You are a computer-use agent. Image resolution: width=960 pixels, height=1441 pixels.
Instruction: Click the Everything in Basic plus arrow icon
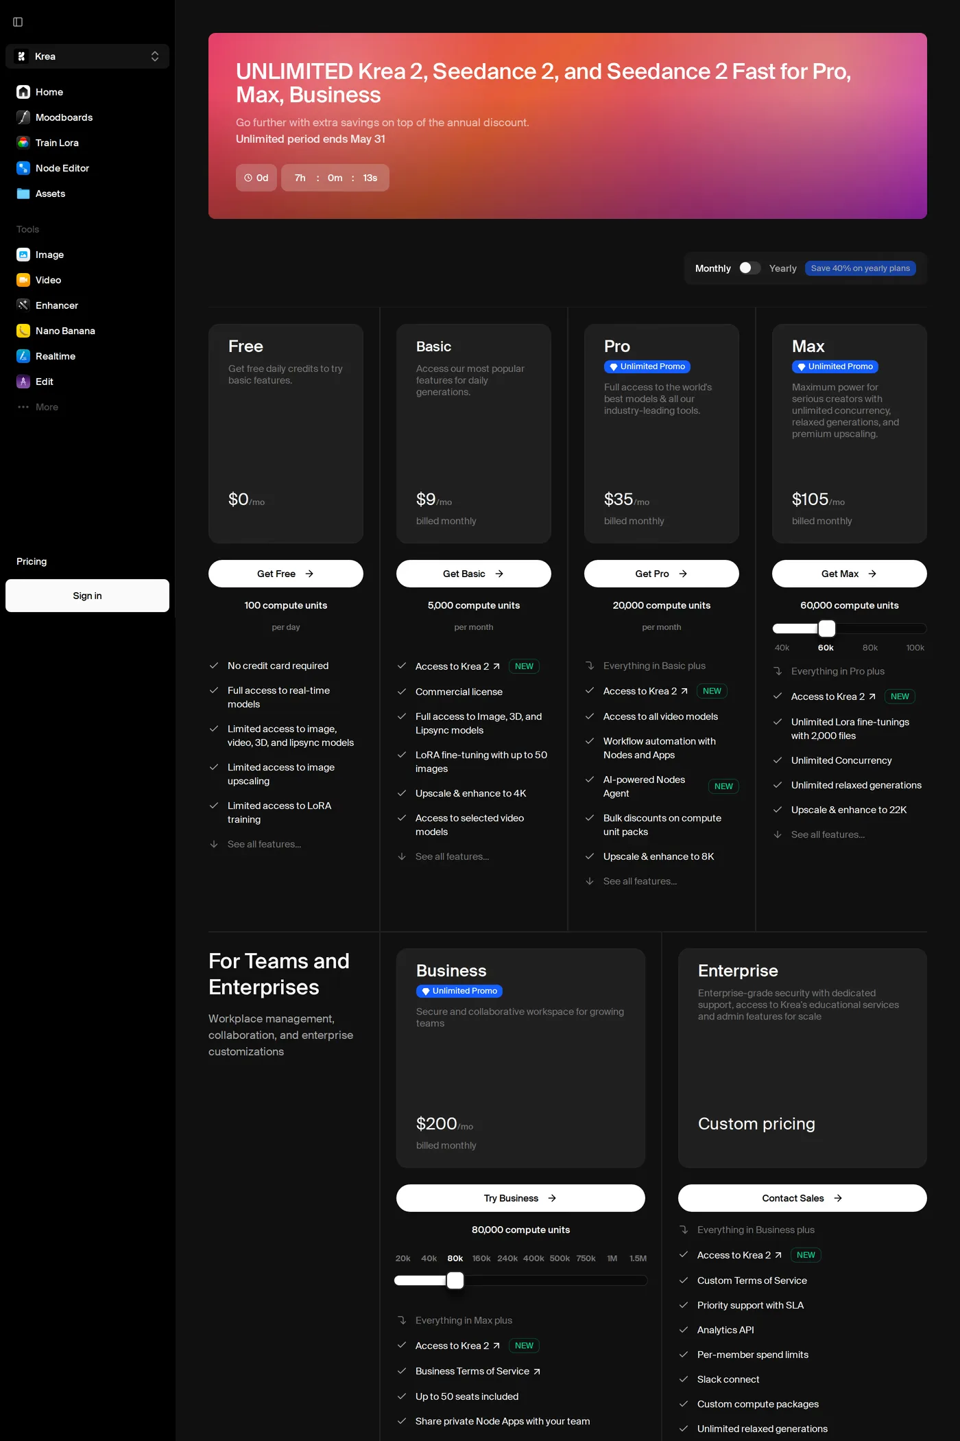(x=590, y=666)
